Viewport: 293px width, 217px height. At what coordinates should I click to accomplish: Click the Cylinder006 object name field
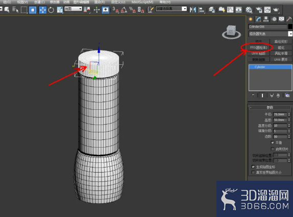267,27
